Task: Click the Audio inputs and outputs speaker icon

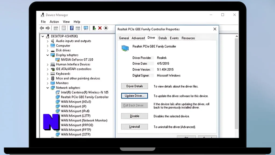Action: pos(53,41)
